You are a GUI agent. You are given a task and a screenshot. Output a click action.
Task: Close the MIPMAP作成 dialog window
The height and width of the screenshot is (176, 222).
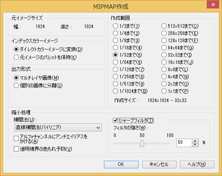click(x=213, y=4)
